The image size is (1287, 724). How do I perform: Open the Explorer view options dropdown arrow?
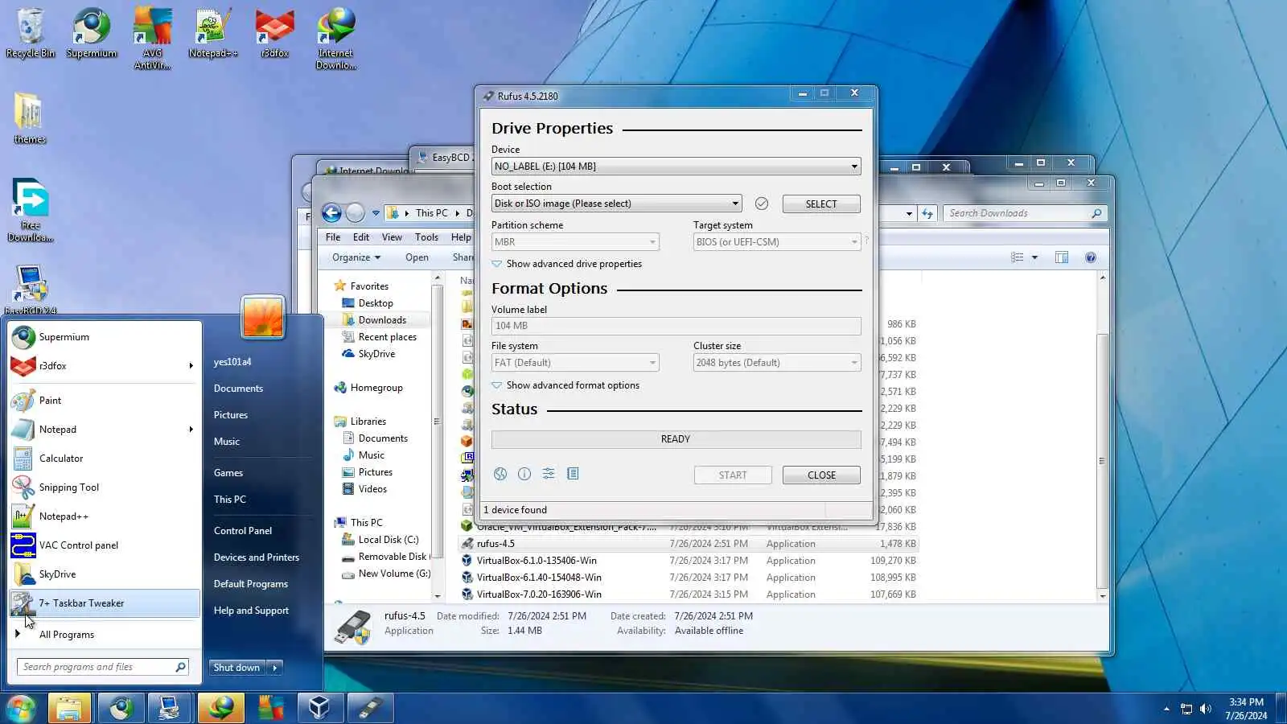(x=1034, y=257)
